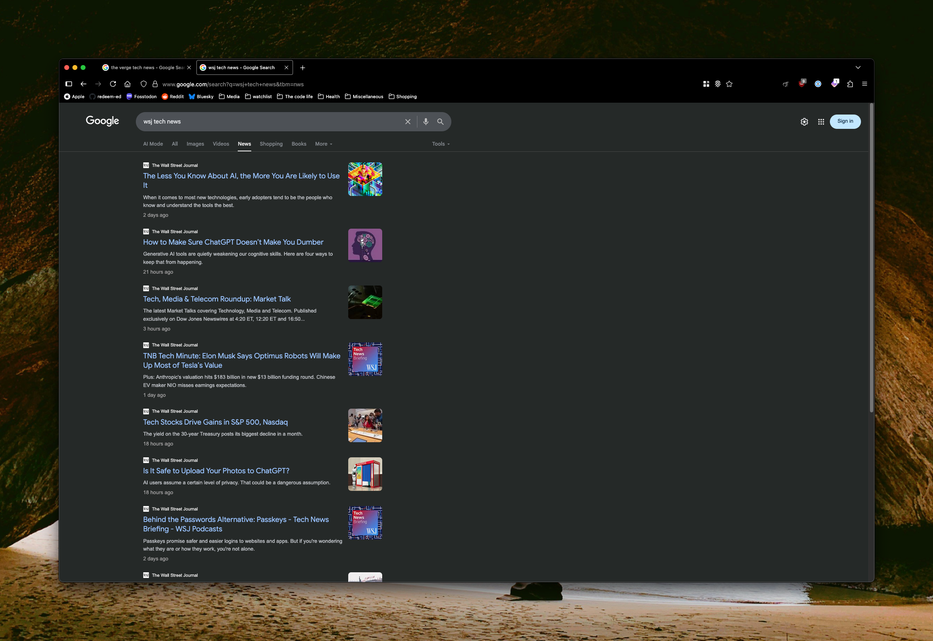Click the page vertical scrollbar
The height and width of the screenshot is (641, 933).
[871, 258]
